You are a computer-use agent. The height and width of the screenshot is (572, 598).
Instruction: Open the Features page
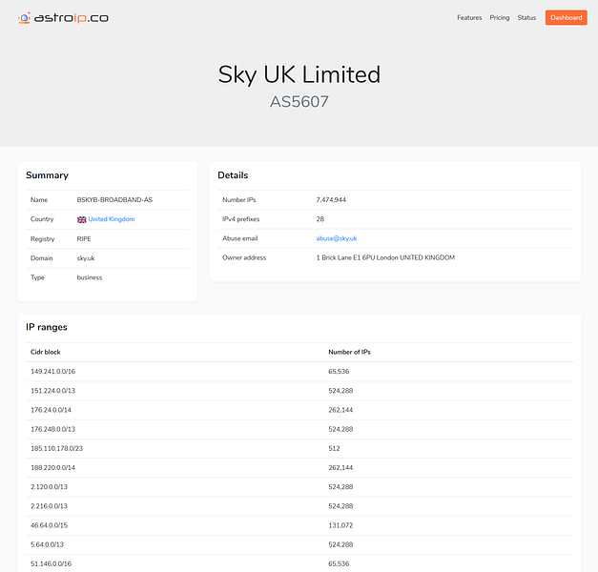(x=469, y=17)
